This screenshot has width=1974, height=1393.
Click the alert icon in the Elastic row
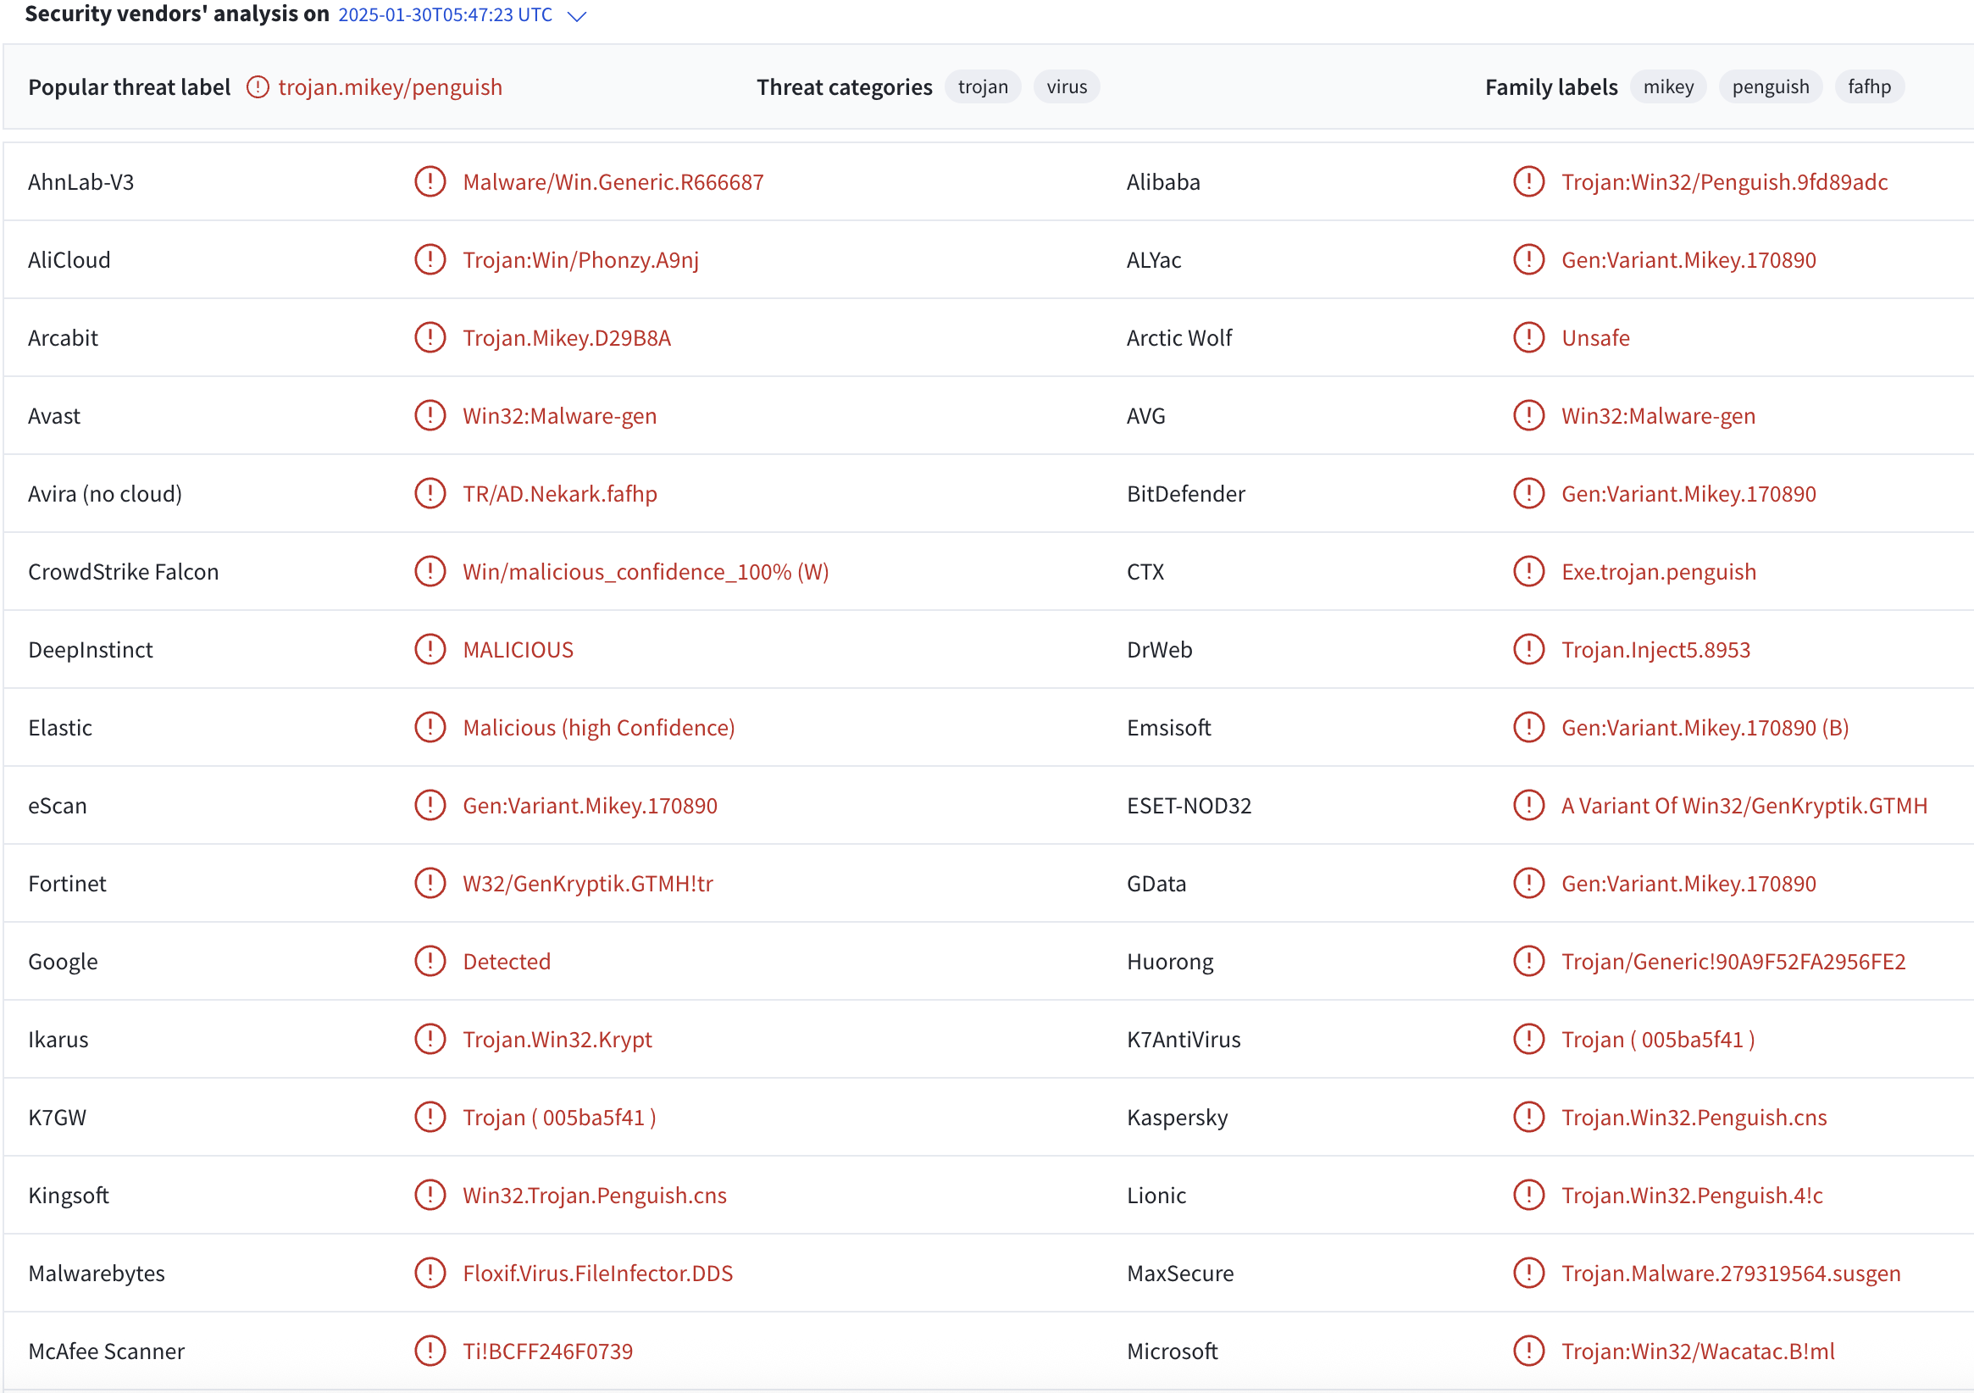pos(430,728)
